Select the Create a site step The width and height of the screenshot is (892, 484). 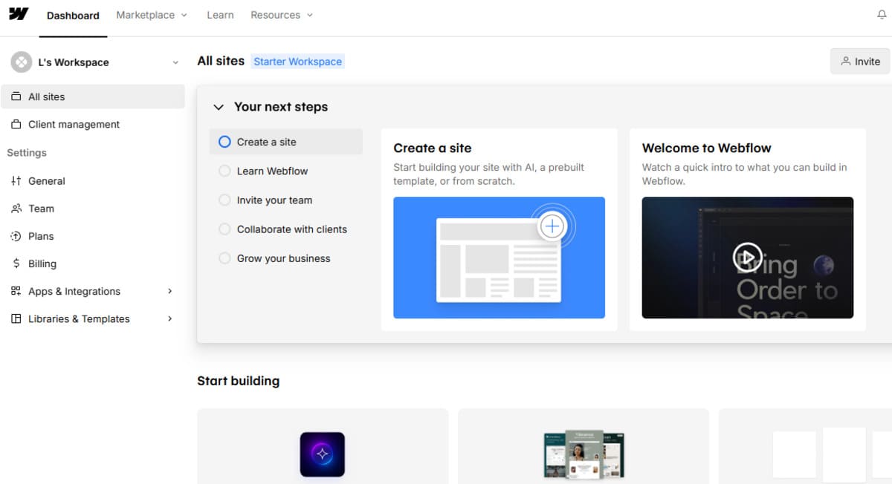pyautogui.click(x=266, y=142)
